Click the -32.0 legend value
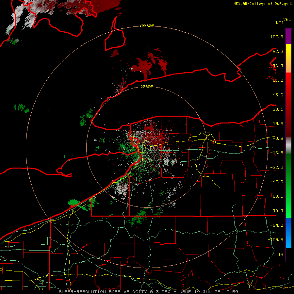The image size is (294, 294). pyautogui.click(x=277, y=168)
